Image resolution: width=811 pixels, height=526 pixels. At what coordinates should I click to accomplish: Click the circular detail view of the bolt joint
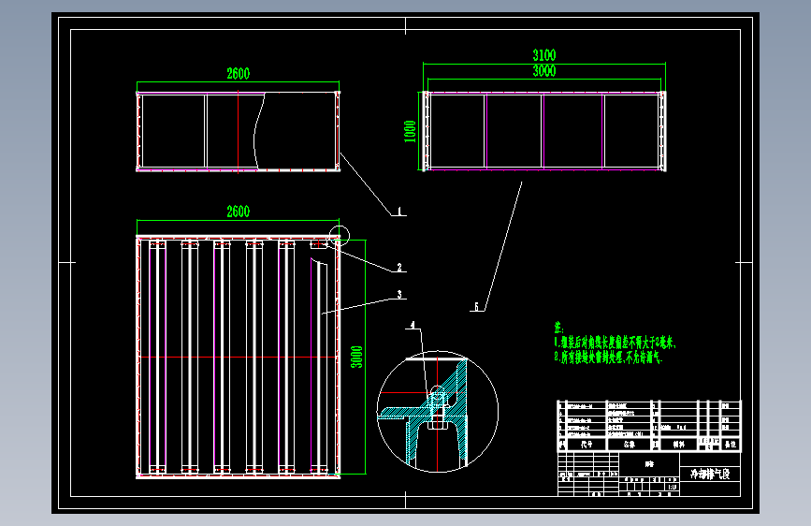coord(438,412)
